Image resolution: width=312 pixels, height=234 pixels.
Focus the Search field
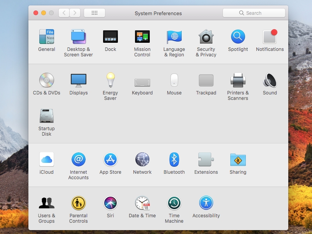point(254,13)
